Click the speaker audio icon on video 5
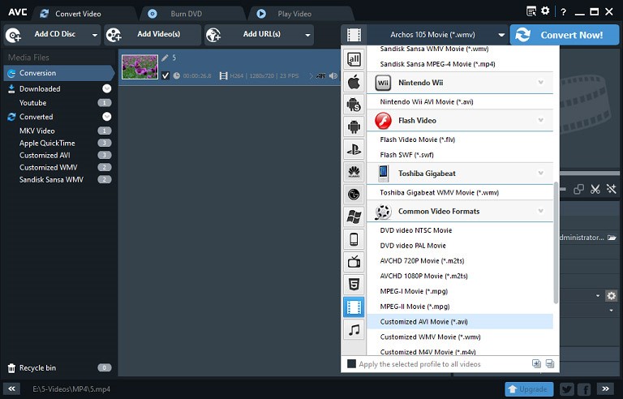Viewport: 623px width, 399px height. [x=333, y=75]
